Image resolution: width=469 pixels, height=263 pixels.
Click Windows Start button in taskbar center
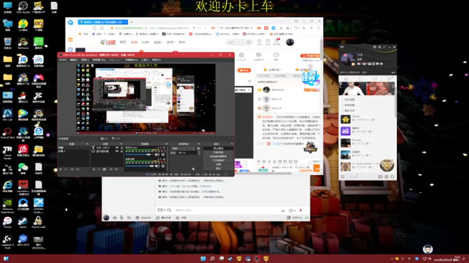click(x=203, y=258)
